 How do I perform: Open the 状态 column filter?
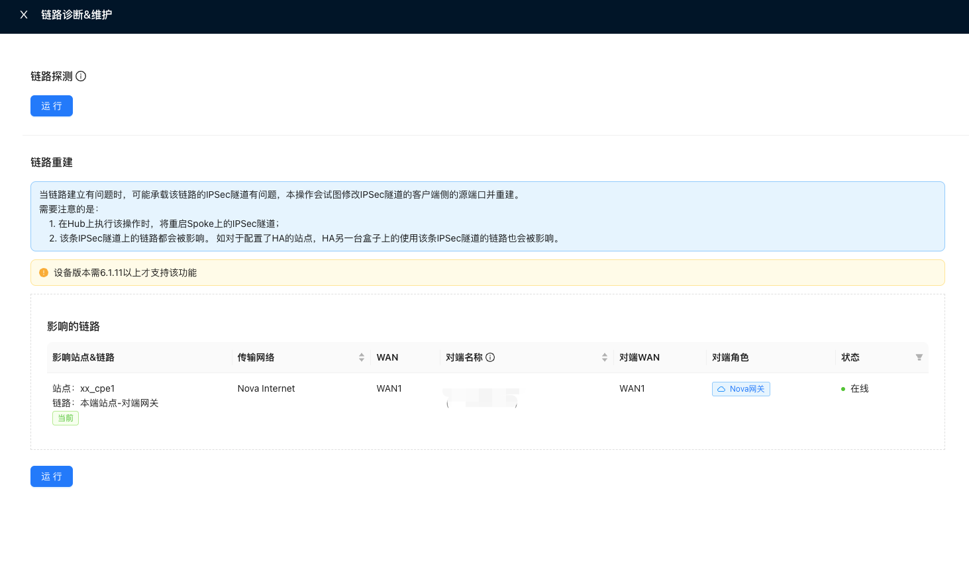click(x=919, y=357)
